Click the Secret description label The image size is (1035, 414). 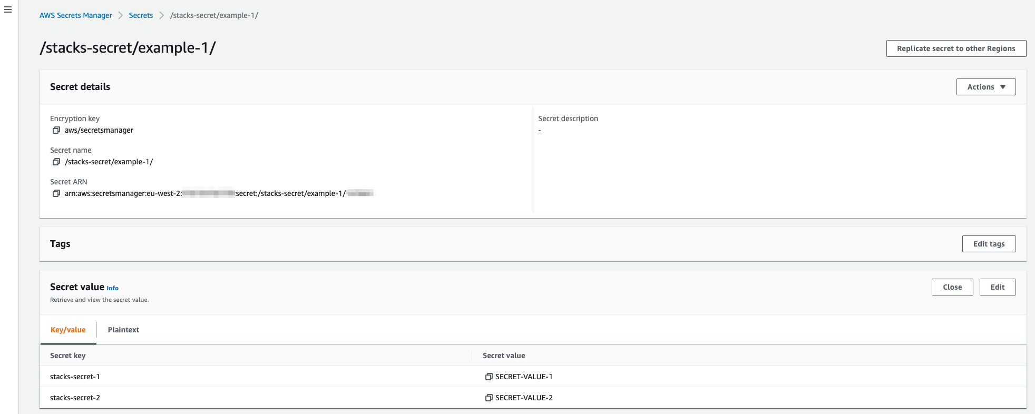[568, 119]
